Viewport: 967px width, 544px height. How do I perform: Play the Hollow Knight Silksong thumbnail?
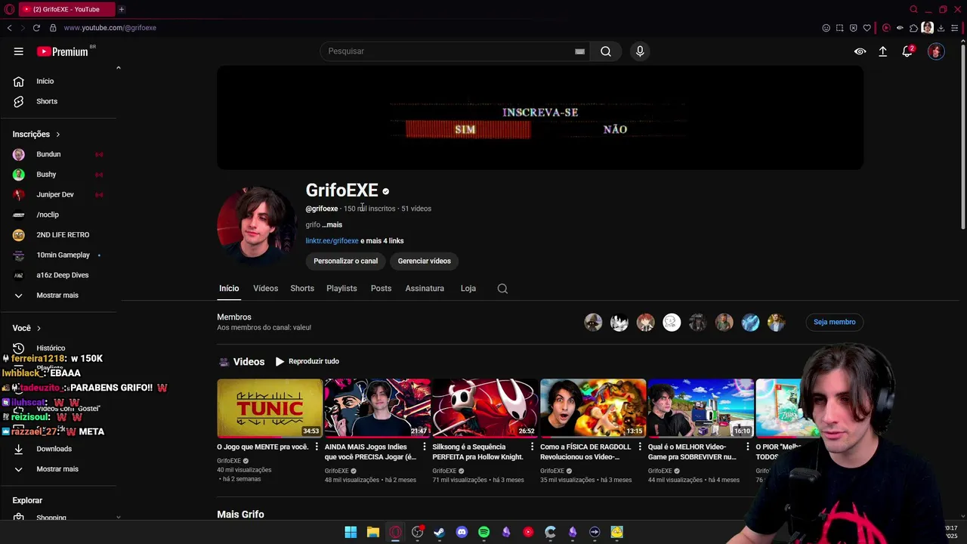click(x=485, y=408)
